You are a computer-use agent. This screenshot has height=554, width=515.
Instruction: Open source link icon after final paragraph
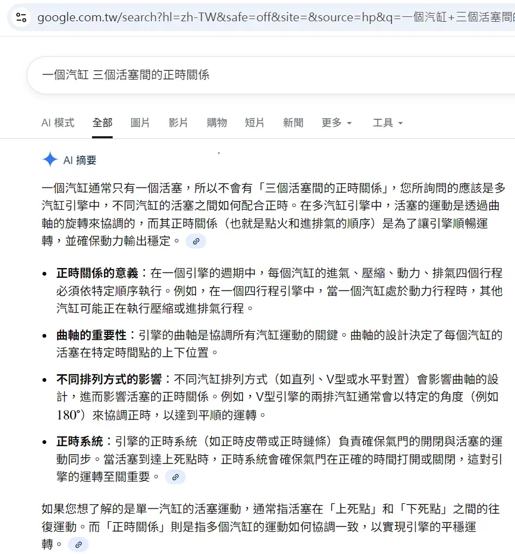pyautogui.click(x=78, y=545)
